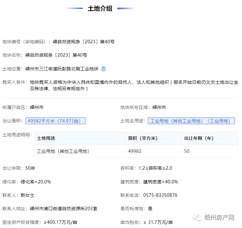
Task: Click the 工业用地（其他工业用地） table row cell
Action: pos(63,151)
